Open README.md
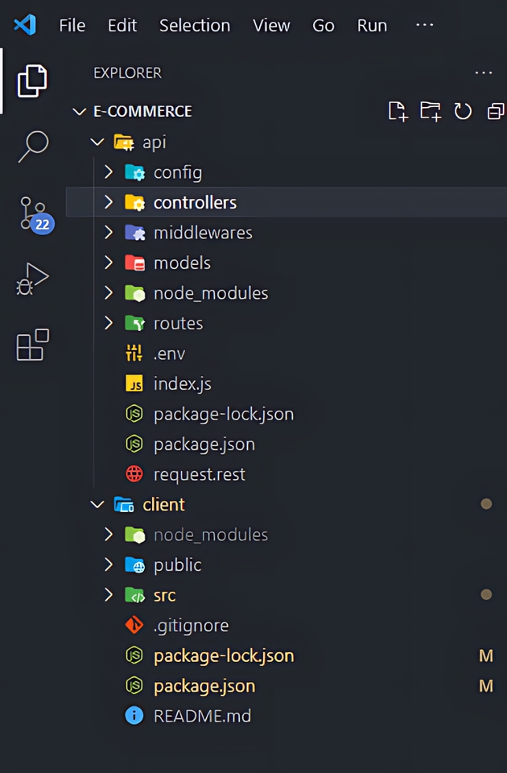The image size is (507, 773). pos(202,716)
